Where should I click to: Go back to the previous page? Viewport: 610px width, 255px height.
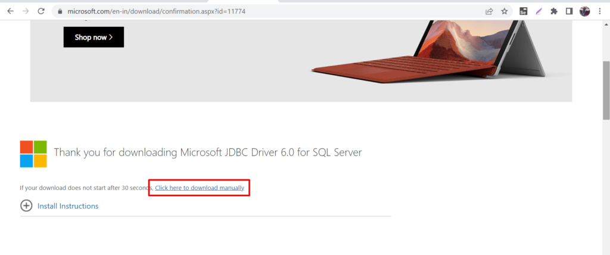tap(10, 11)
